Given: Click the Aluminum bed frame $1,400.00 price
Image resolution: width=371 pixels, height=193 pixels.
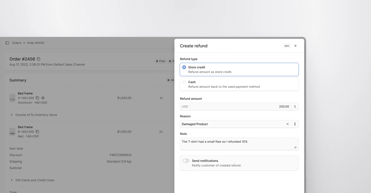Looking at the screenshot, I should coord(124,98).
